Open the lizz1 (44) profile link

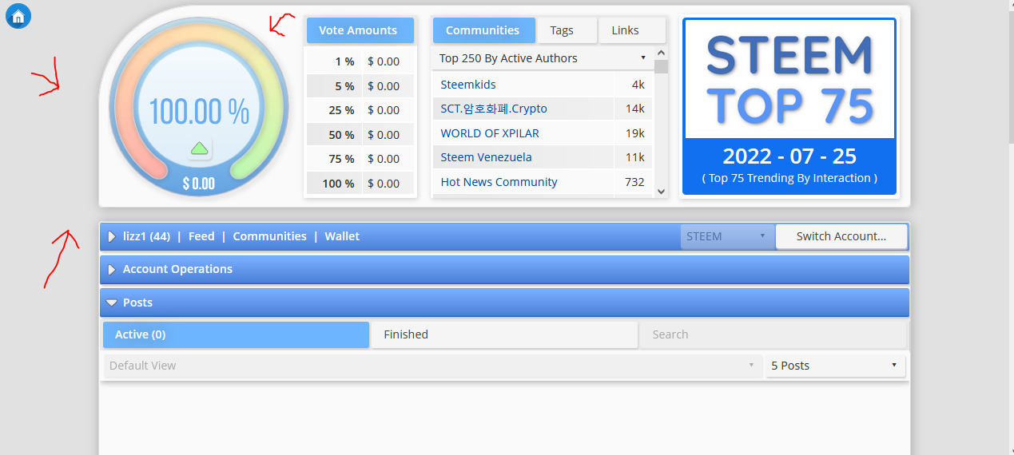coord(146,236)
